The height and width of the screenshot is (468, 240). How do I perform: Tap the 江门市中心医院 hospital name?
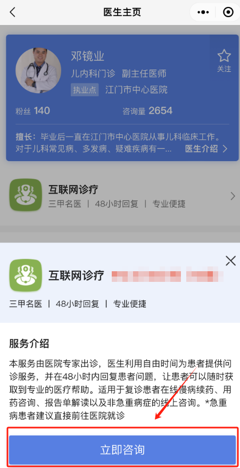(136, 89)
